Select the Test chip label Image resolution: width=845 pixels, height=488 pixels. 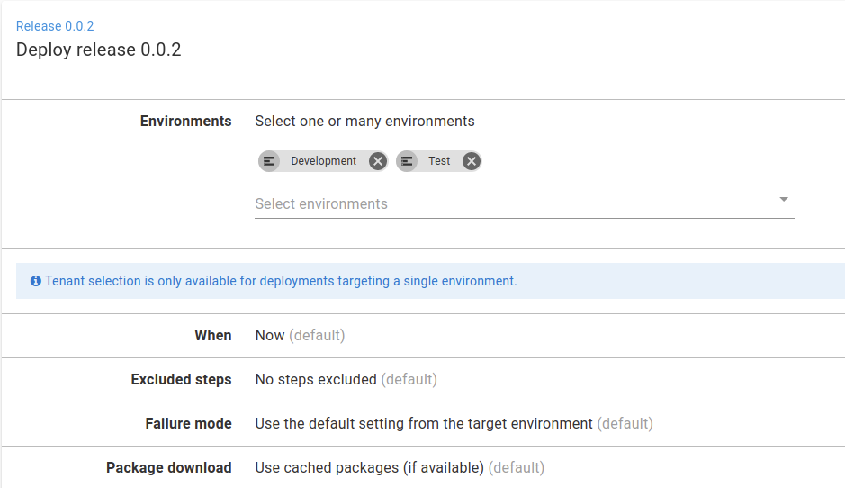[439, 161]
